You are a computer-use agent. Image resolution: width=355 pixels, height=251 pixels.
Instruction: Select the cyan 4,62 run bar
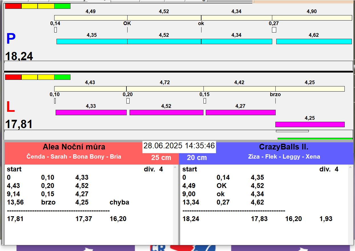314,41
